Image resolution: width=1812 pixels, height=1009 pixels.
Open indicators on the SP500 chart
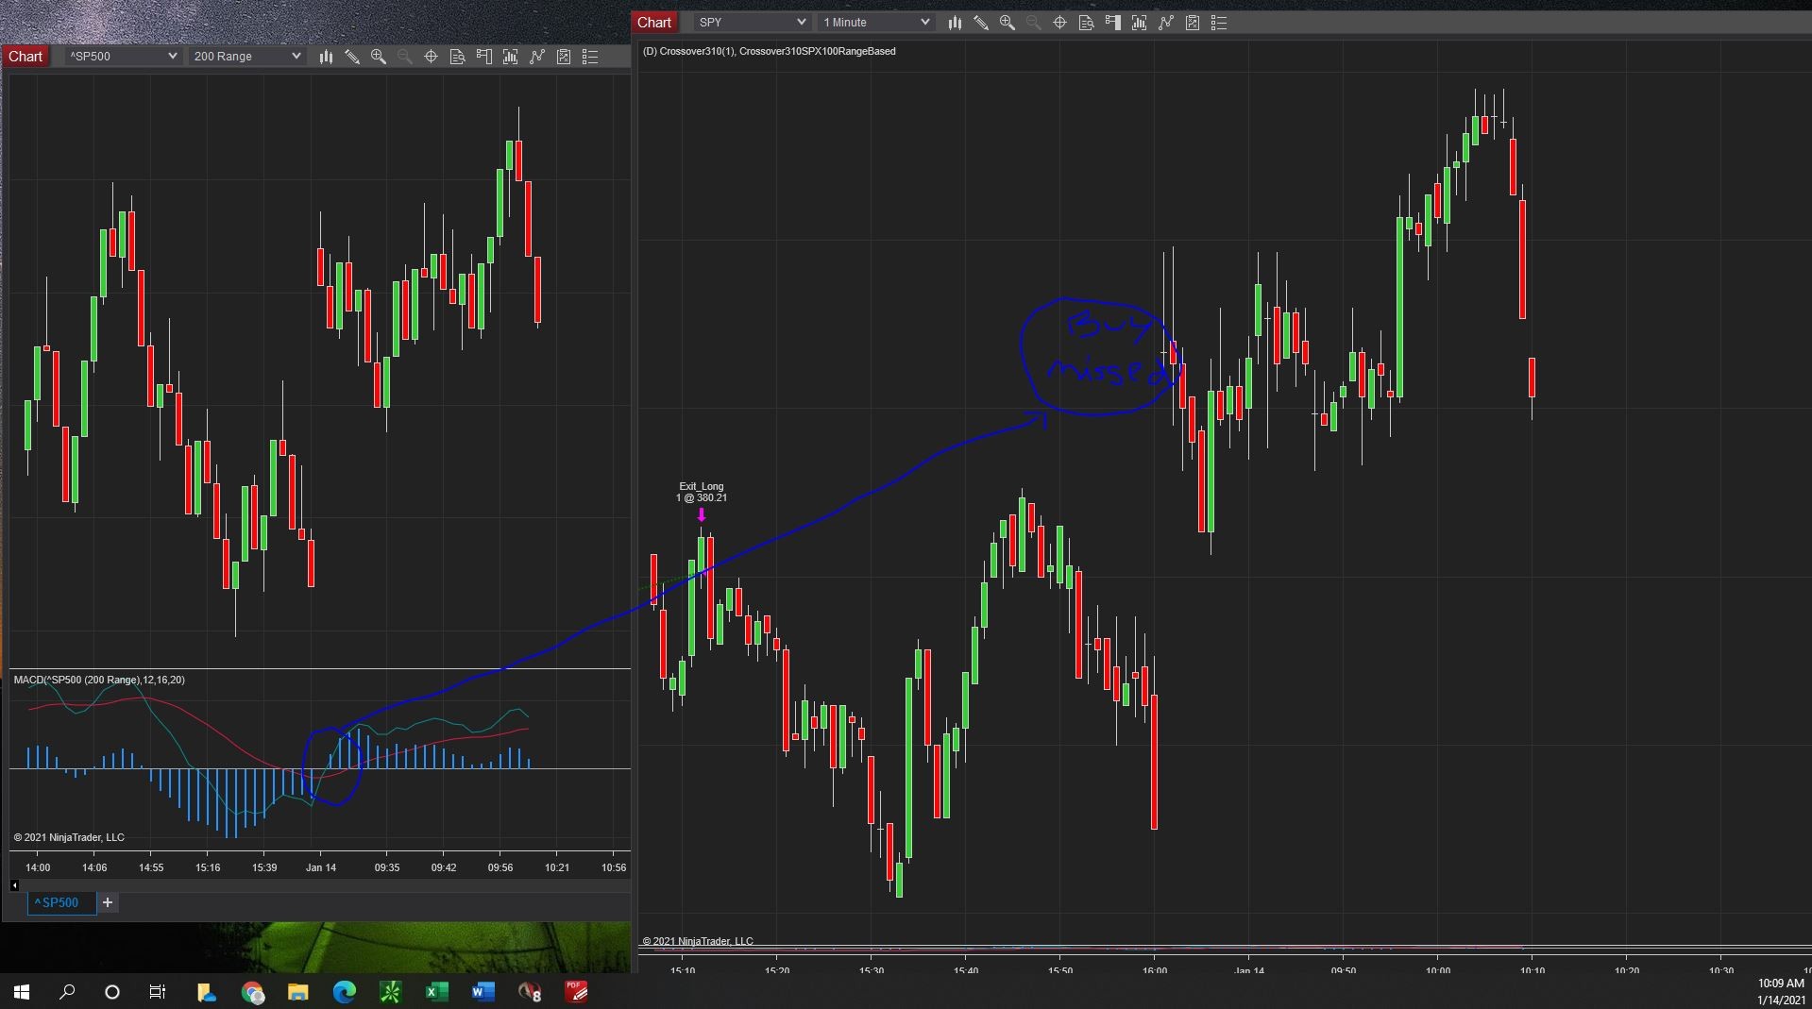click(536, 57)
